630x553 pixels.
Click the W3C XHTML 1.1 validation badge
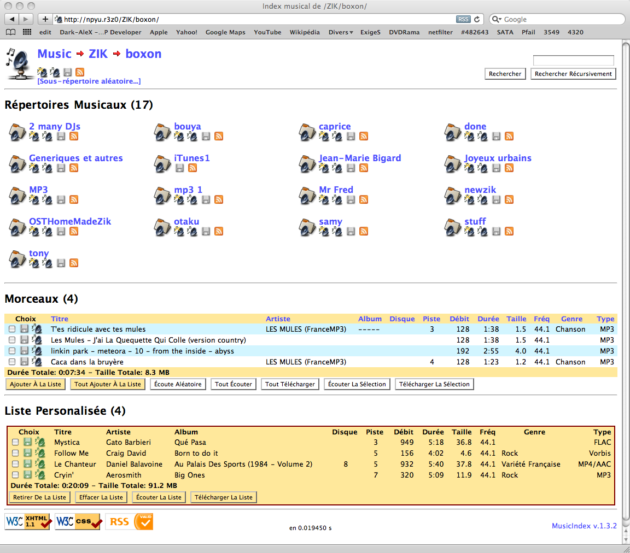pos(28,522)
